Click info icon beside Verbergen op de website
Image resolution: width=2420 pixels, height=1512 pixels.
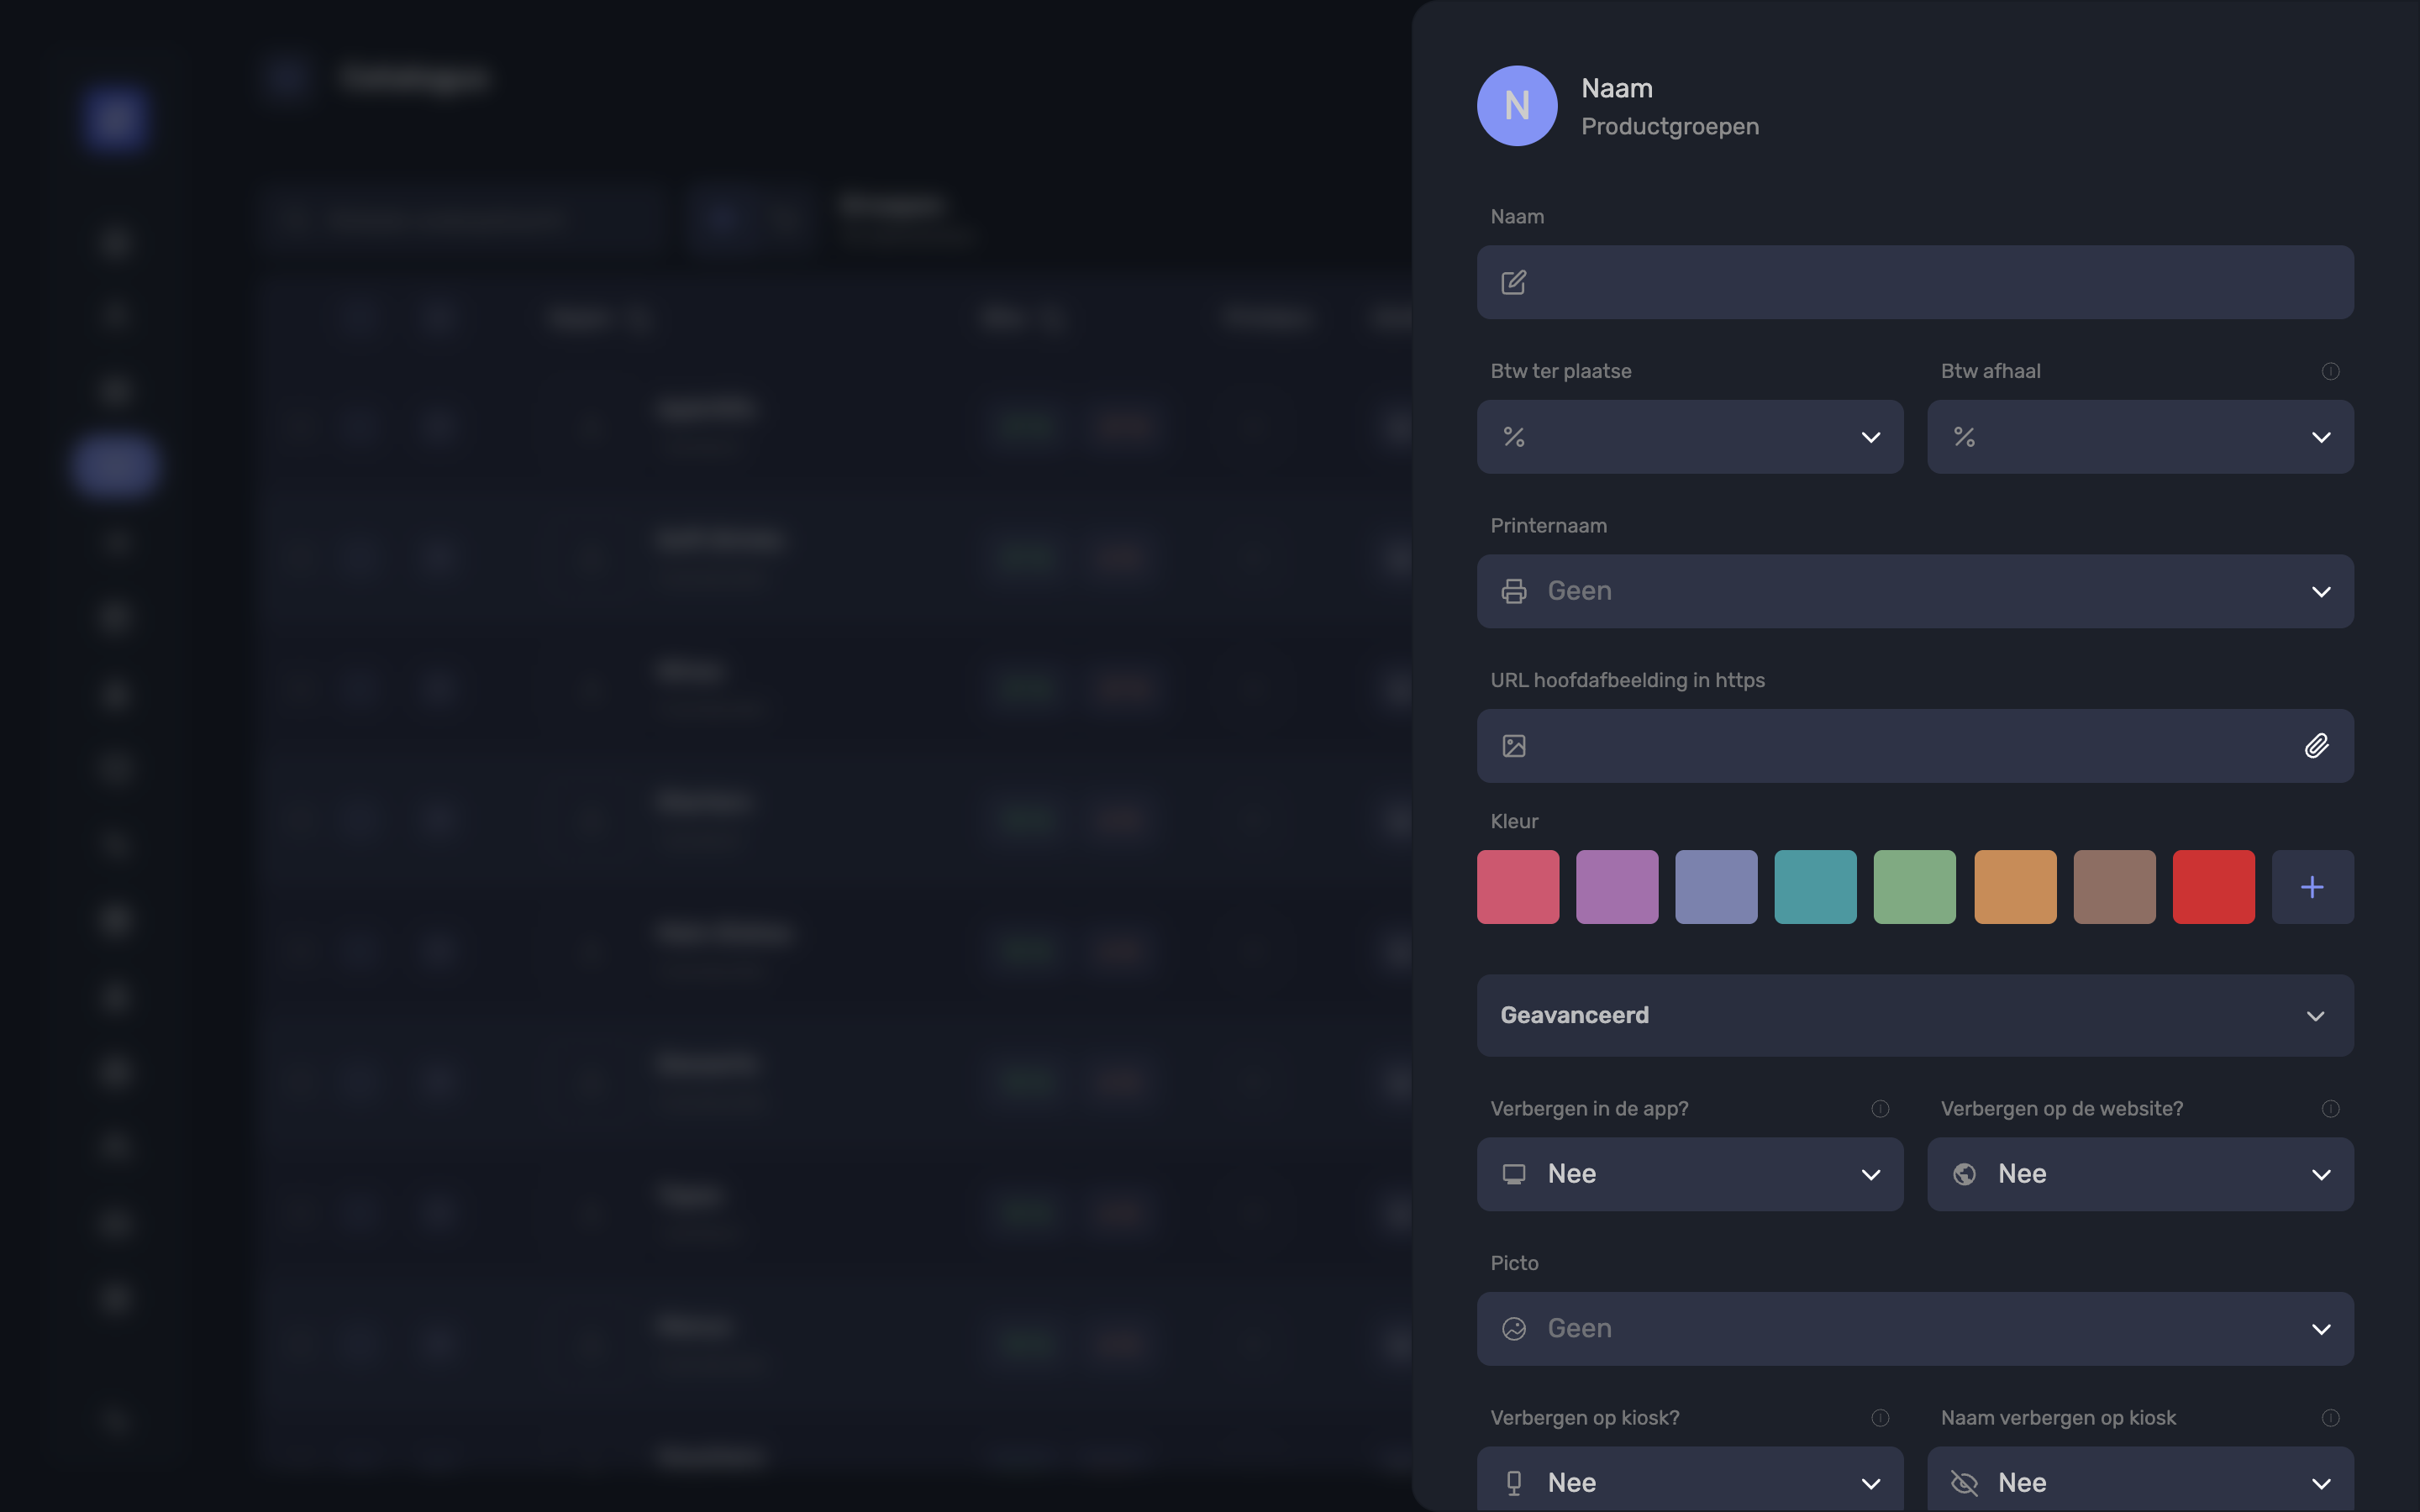[x=2330, y=1109]
